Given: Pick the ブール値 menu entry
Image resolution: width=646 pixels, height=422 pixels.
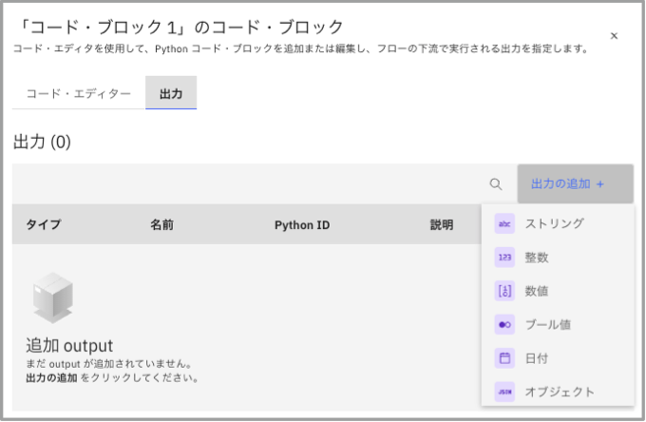Looking at the screenshot, I should [x=547, y=324].
